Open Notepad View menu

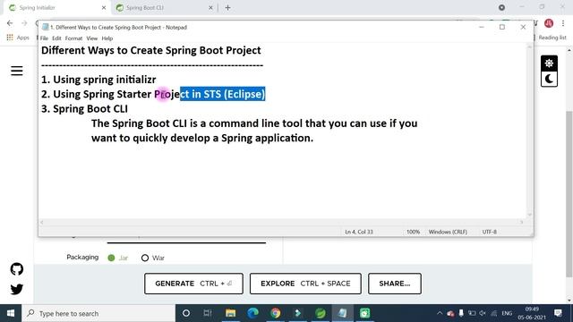91,38
